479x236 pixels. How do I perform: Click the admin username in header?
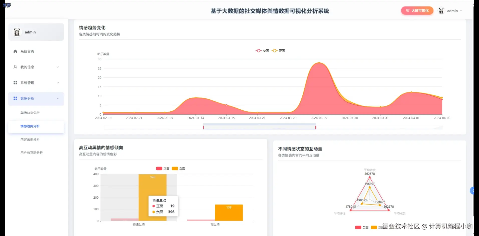click(452, 11)
